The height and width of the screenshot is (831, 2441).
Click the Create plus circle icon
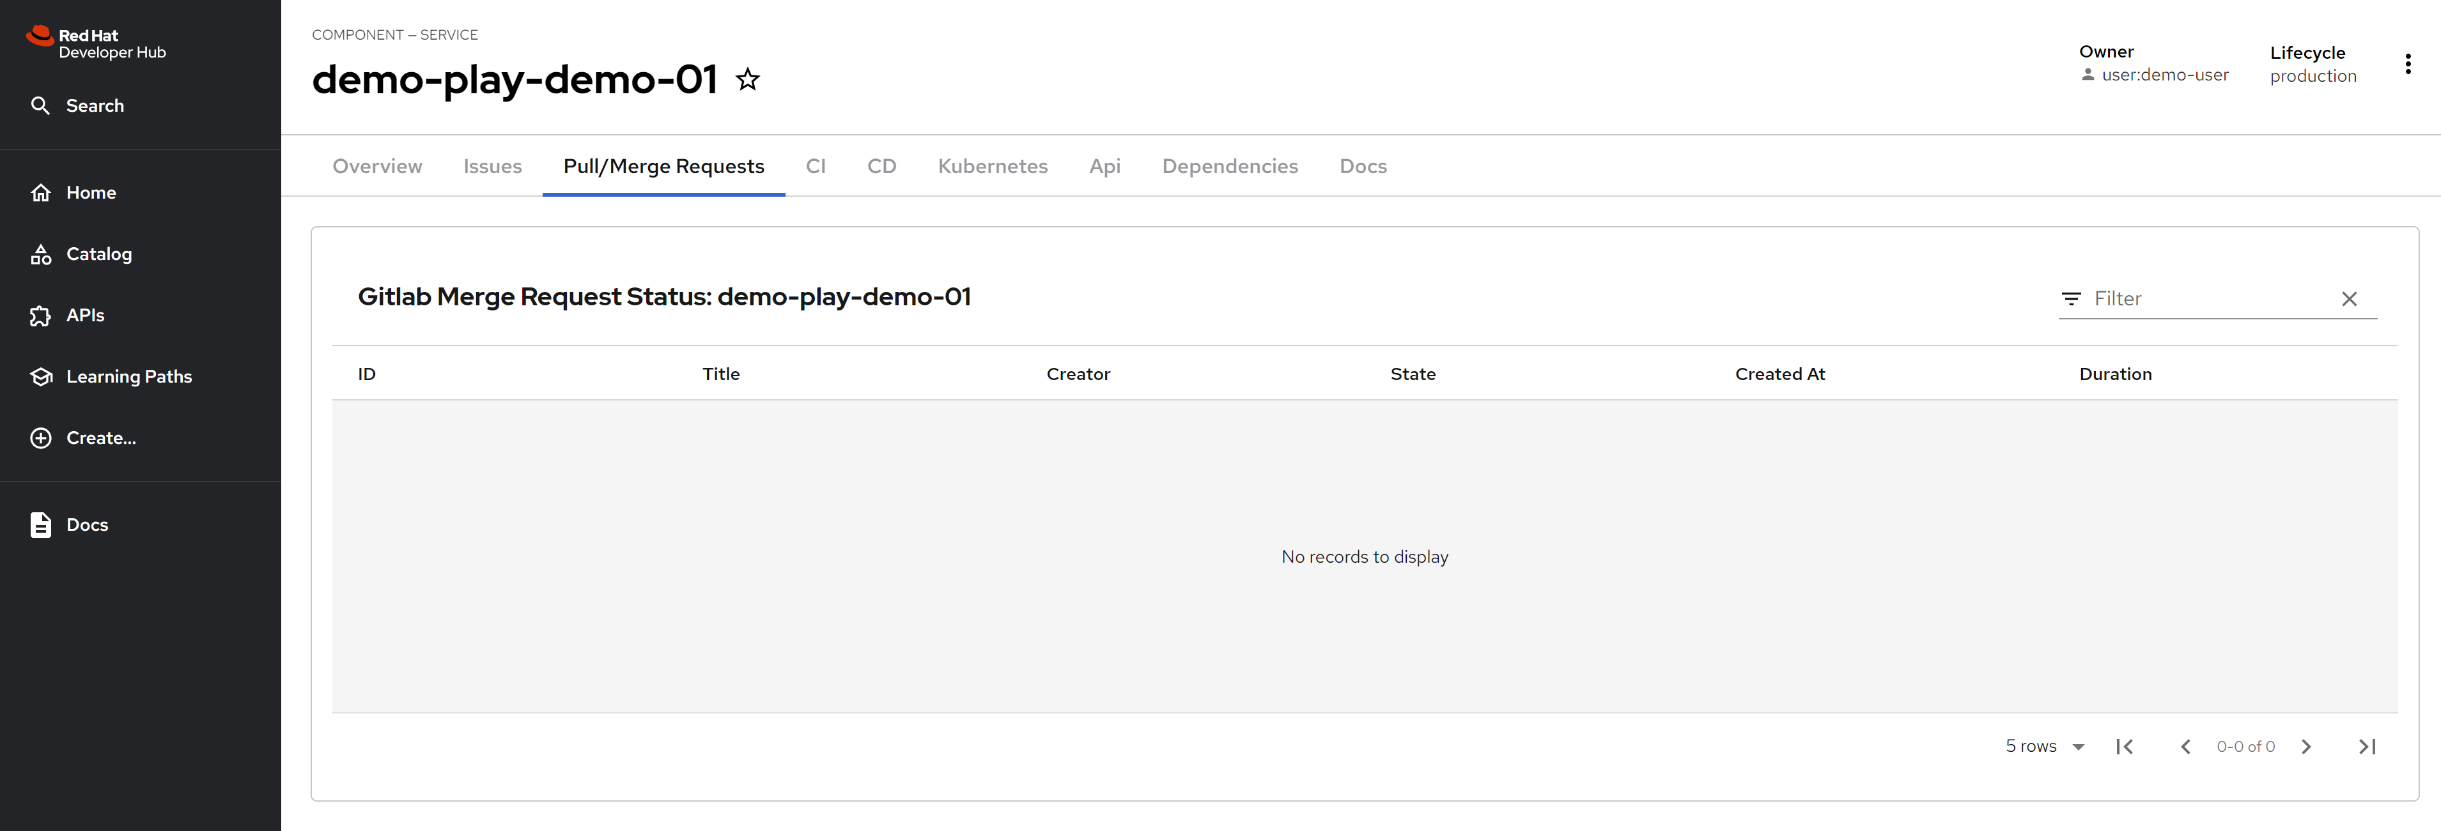pos(41,438)
